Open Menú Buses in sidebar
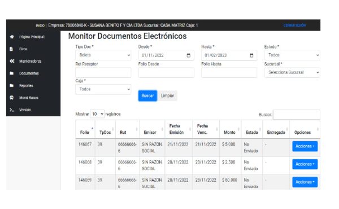The height and width of the screenshot is (209, 339). (x=29, y=98)
